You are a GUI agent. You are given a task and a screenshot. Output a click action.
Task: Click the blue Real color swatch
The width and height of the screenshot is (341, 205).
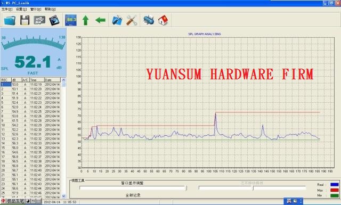[335, 185]
